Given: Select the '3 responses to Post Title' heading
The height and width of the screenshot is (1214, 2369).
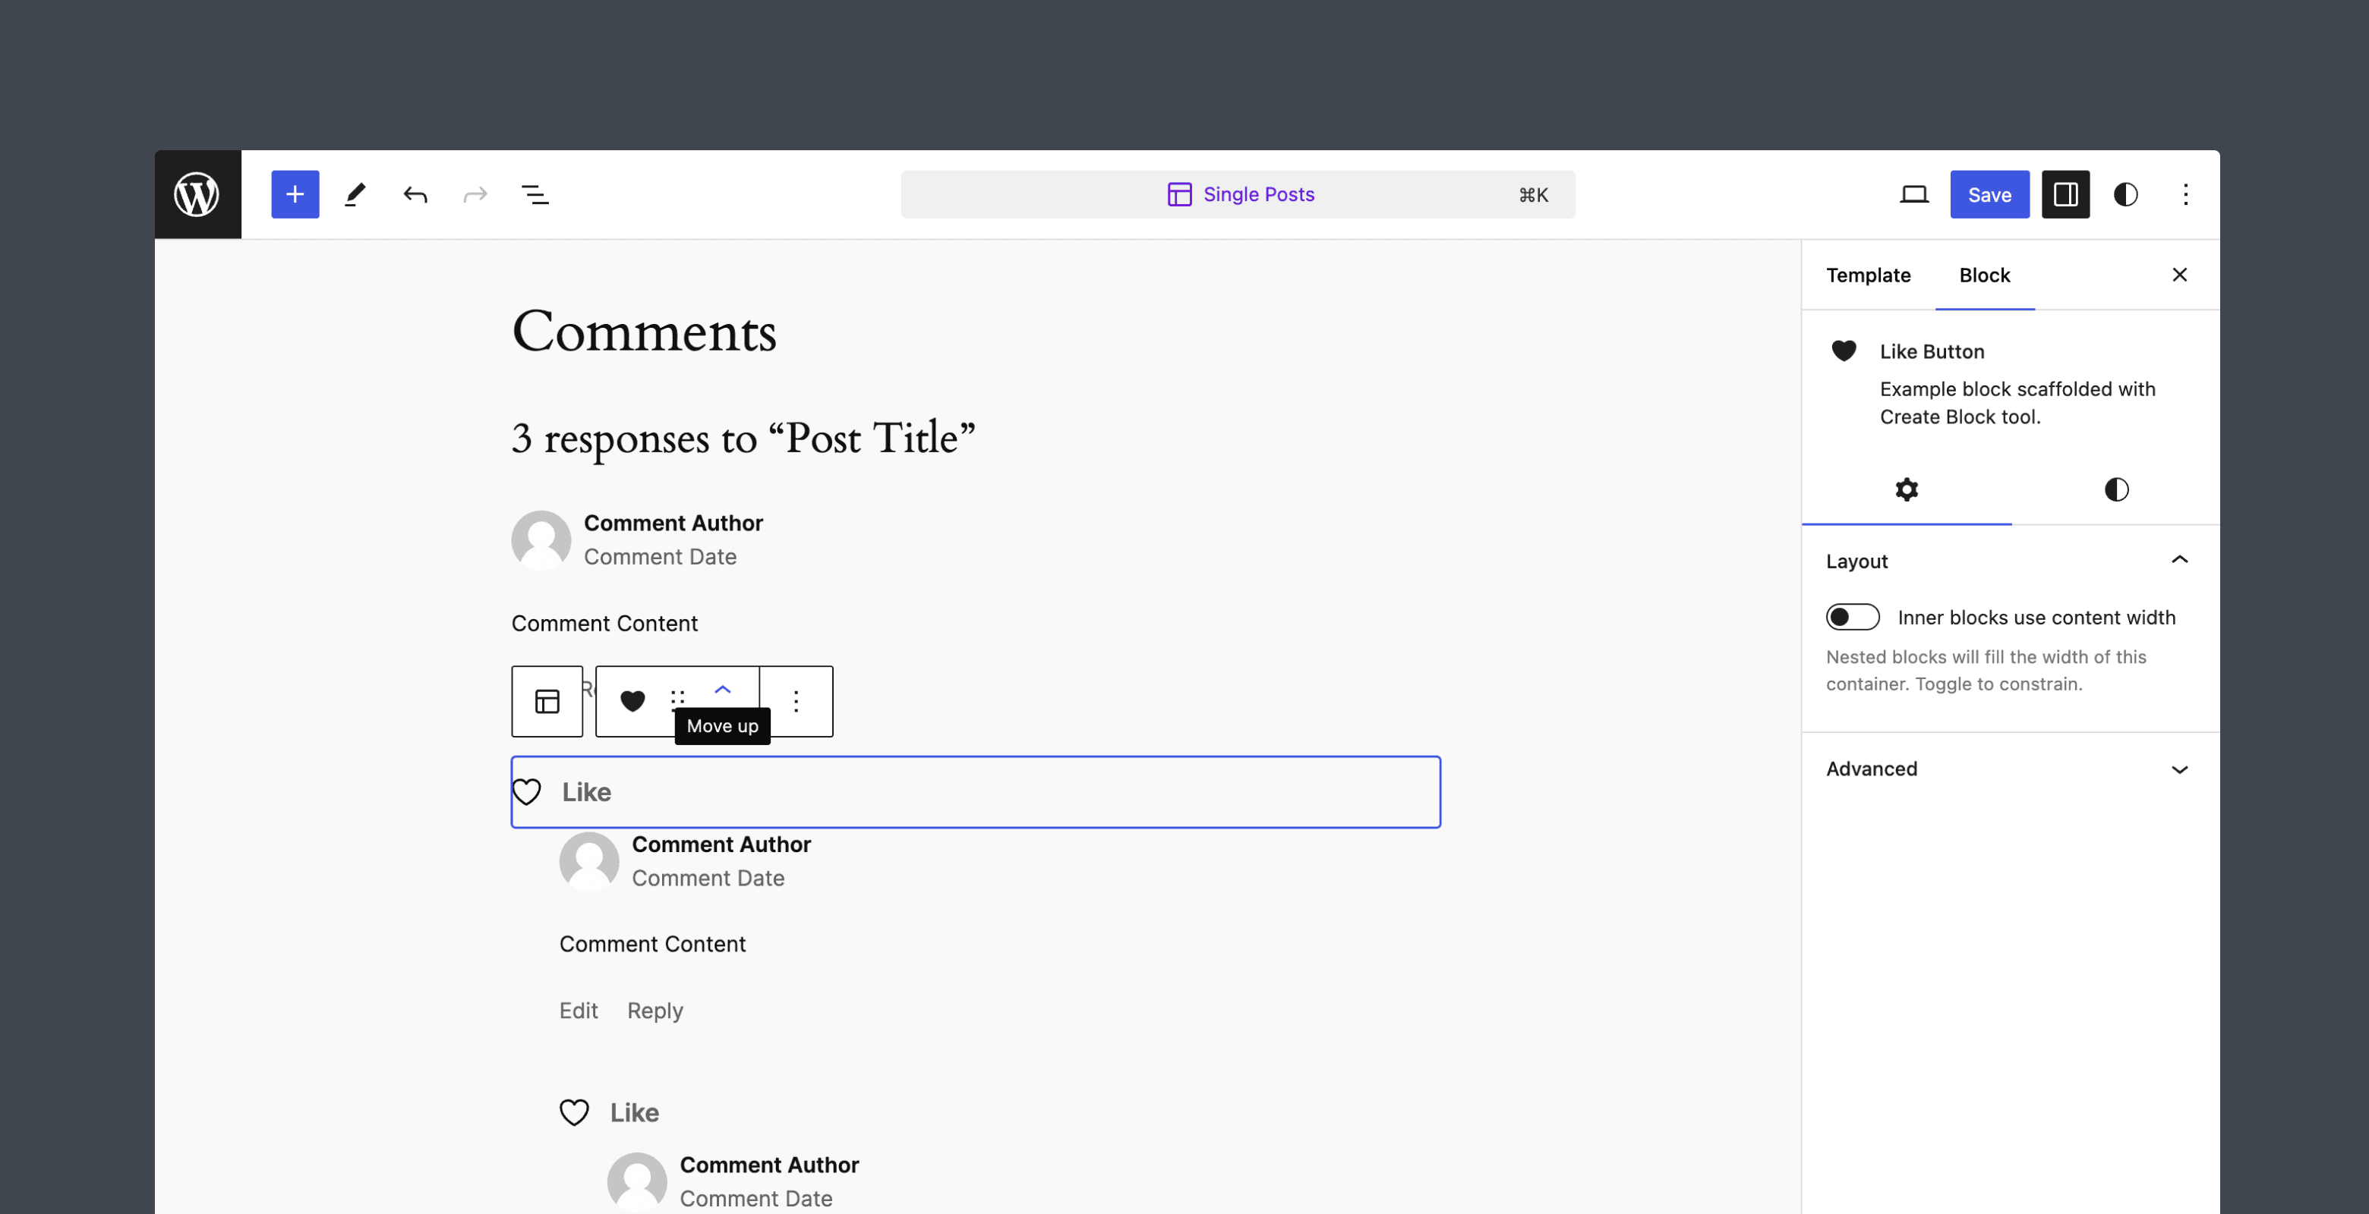Looking at the screenshot, I should pos(743,438).
